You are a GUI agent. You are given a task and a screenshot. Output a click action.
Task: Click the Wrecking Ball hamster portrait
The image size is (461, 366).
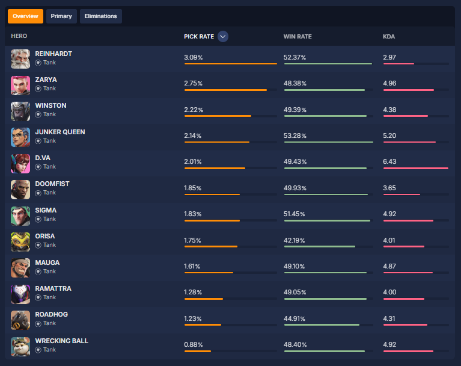20,346
